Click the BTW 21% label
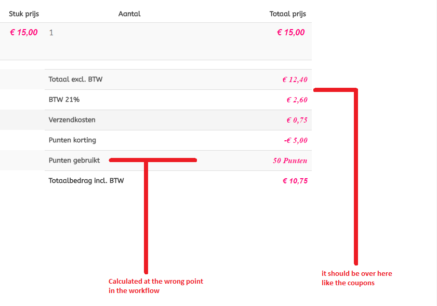 point(64,100)
